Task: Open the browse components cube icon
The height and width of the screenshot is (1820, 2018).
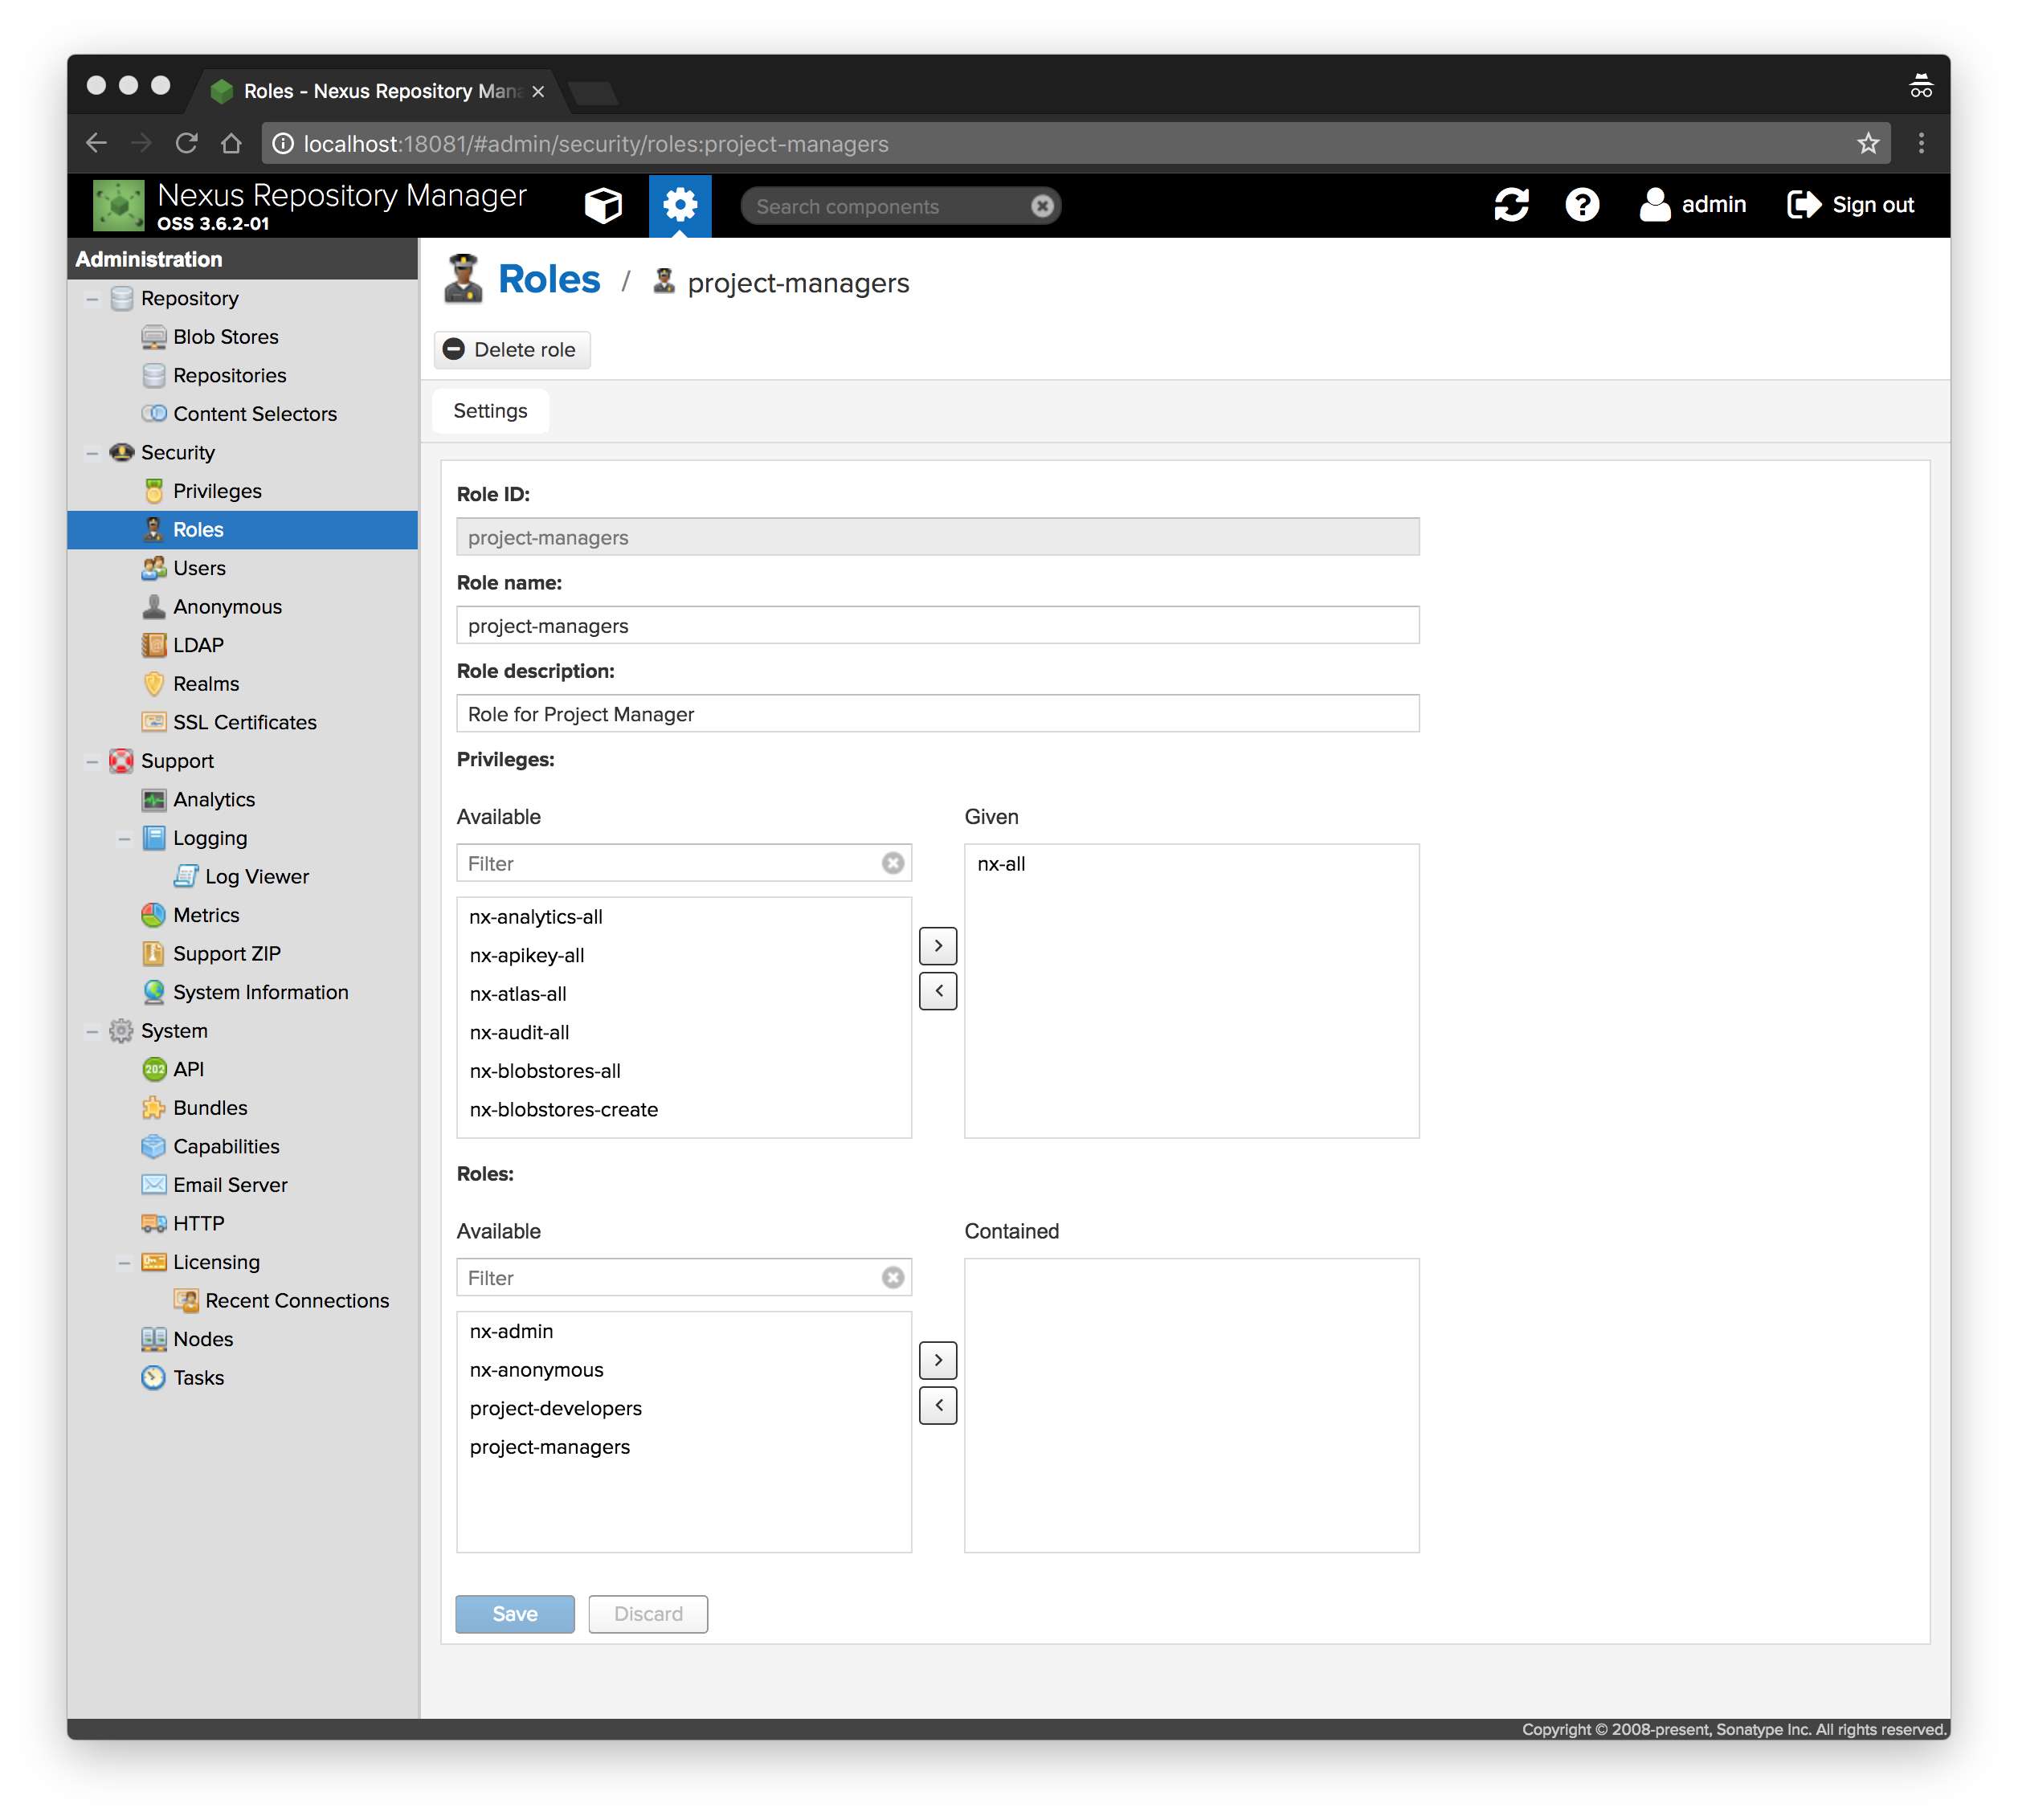Action: point(603,205)
